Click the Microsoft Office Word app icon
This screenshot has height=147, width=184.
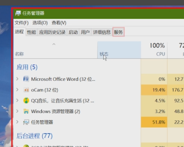pos(26,79)
